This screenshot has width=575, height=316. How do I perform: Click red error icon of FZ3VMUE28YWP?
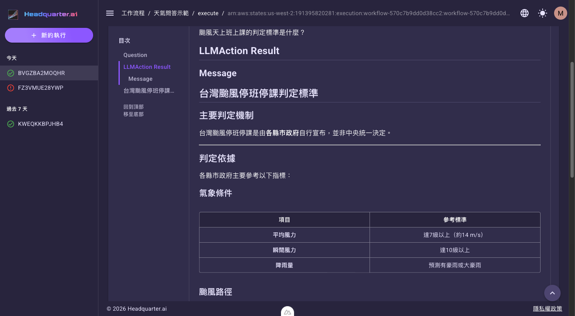tap(11, 88)
